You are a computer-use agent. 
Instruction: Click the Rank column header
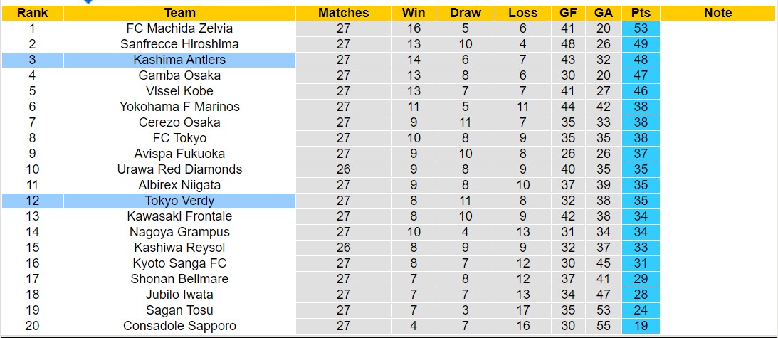tap(32, 13)
